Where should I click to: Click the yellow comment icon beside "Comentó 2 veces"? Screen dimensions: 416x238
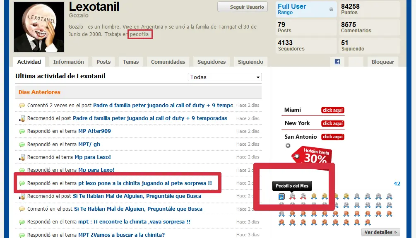click(x=22, y=106)
